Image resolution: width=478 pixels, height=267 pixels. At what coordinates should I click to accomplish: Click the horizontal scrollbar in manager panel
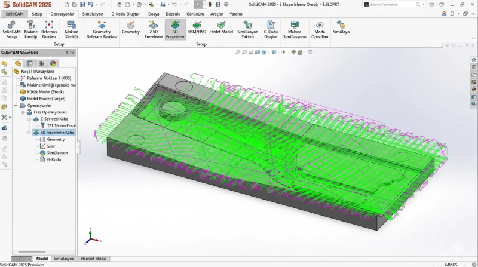(x=32, y=252)
